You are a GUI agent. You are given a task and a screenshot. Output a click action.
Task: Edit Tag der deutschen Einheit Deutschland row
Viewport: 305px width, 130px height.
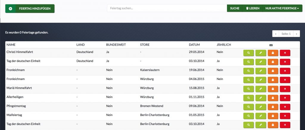(261, 62)
